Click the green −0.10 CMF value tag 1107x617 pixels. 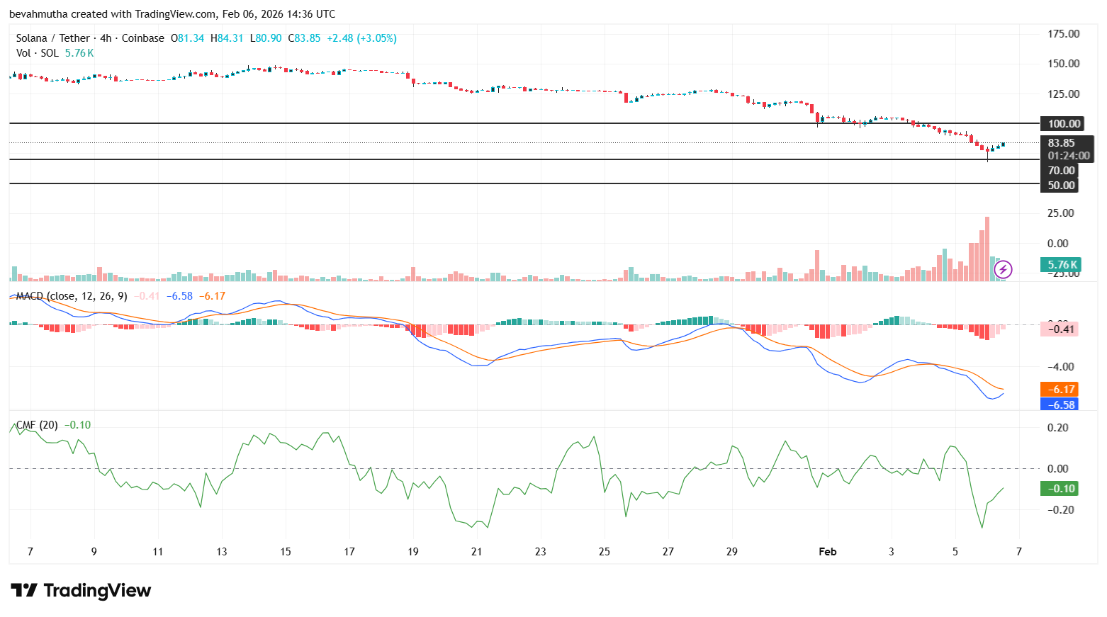(1058, 488)
